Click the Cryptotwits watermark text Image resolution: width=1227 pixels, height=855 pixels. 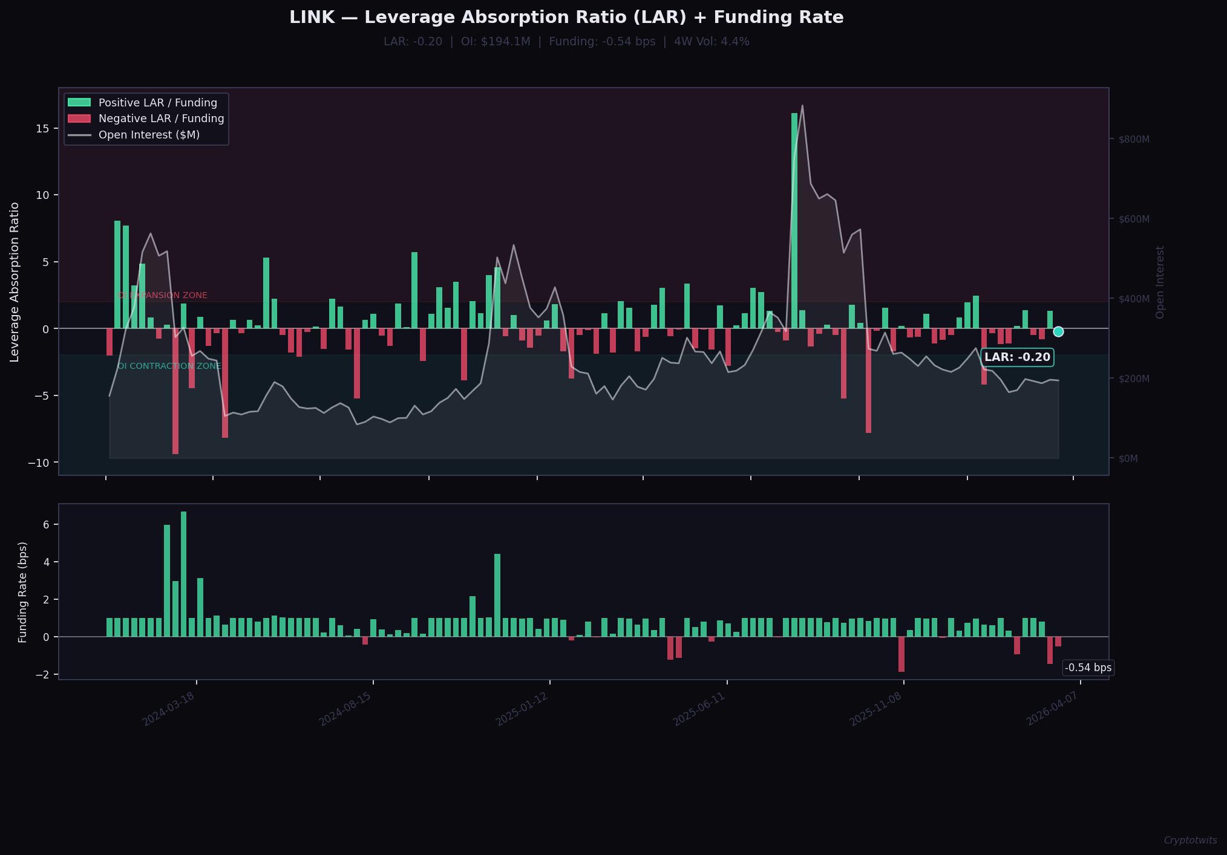pyautogui.click(x=1190, y=840)
